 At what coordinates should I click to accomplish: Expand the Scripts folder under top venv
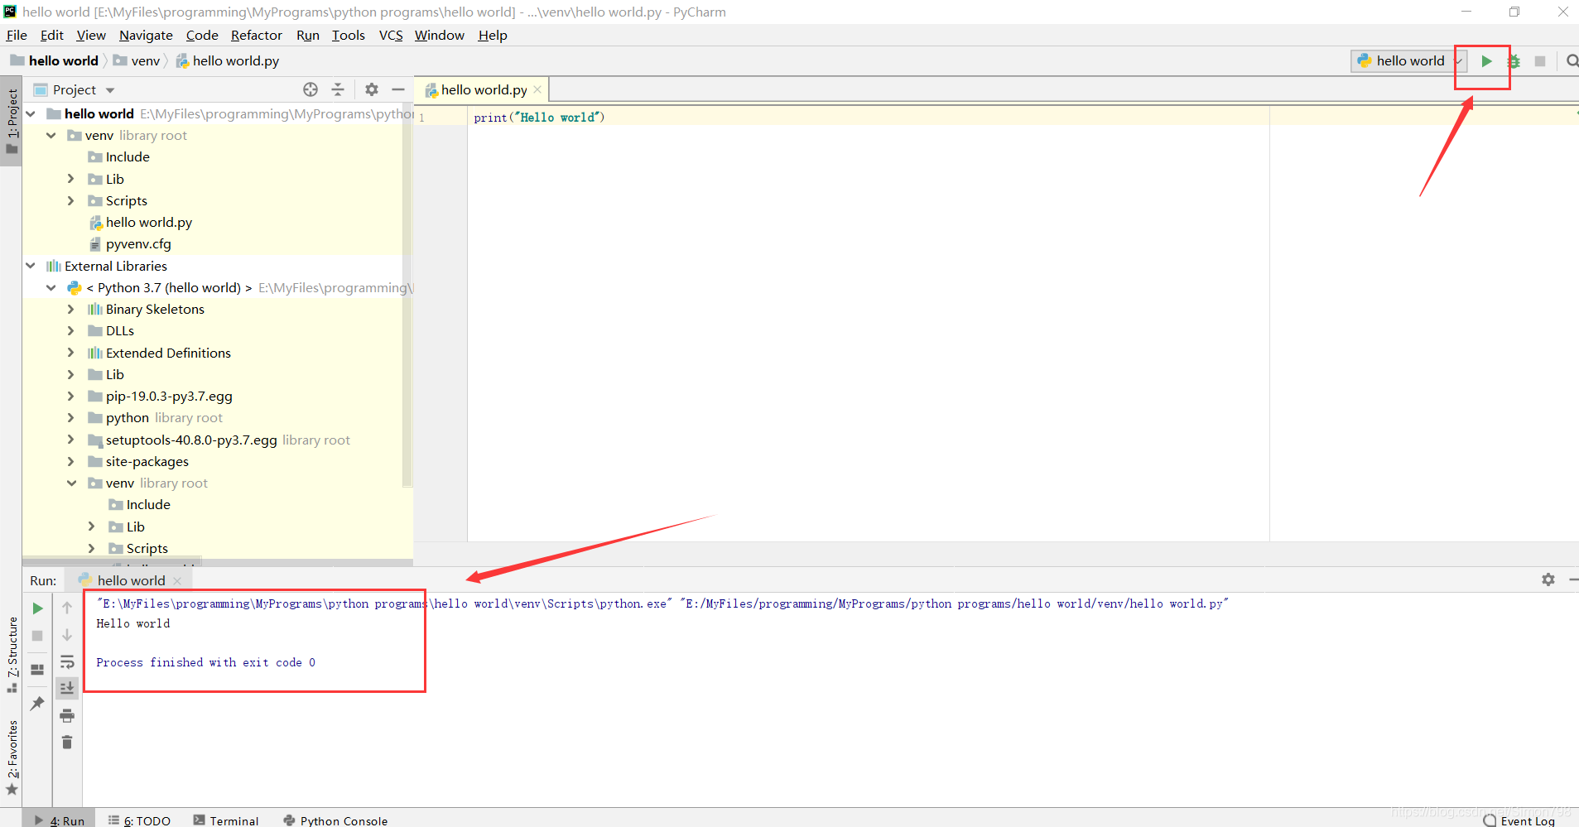pyautogui.click(x=71, y=200)
